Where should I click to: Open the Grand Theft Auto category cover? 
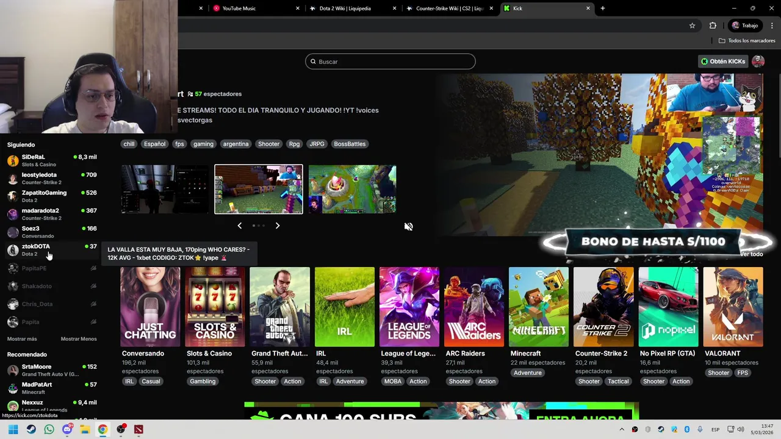pyautogui.click(x=279, y=307)
